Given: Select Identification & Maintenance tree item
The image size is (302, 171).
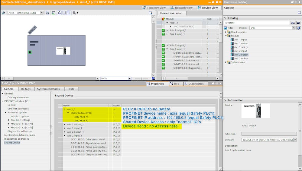Looking at the screenshot, I should click(20, 135).
